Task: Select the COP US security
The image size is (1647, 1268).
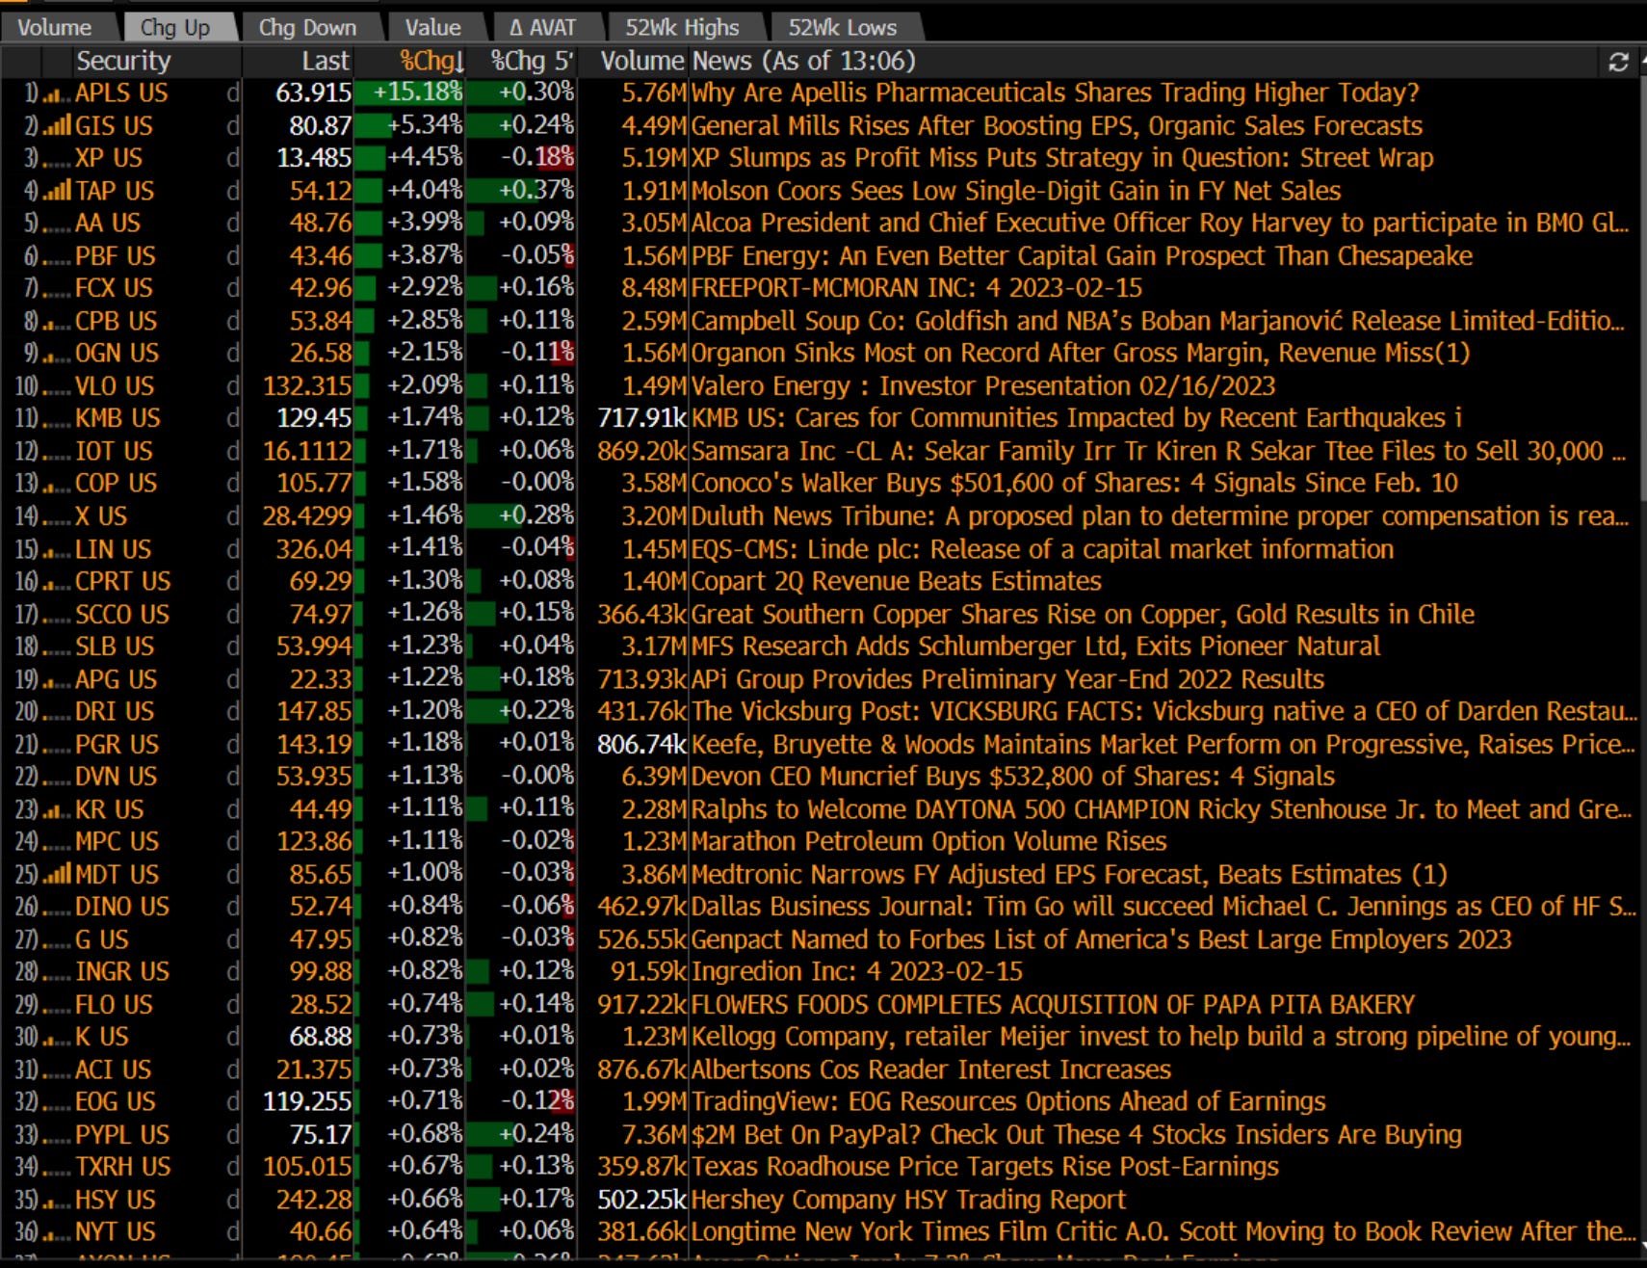Action: [x=117, y=484]
